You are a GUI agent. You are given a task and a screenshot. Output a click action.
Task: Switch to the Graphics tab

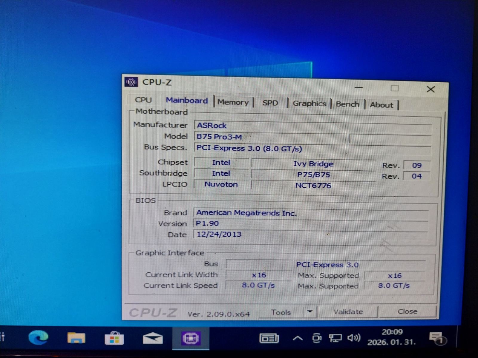point(309,104)
